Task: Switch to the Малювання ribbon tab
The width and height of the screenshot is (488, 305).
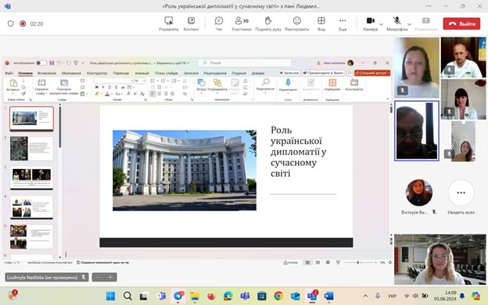Action: (71, 74)
